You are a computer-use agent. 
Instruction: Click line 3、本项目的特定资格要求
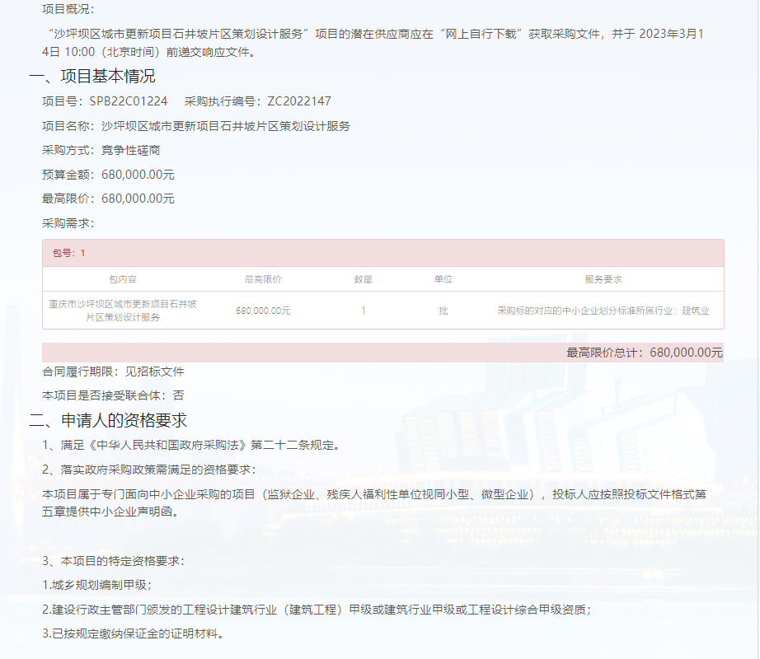pyautogui.click(x=114, y=561)
